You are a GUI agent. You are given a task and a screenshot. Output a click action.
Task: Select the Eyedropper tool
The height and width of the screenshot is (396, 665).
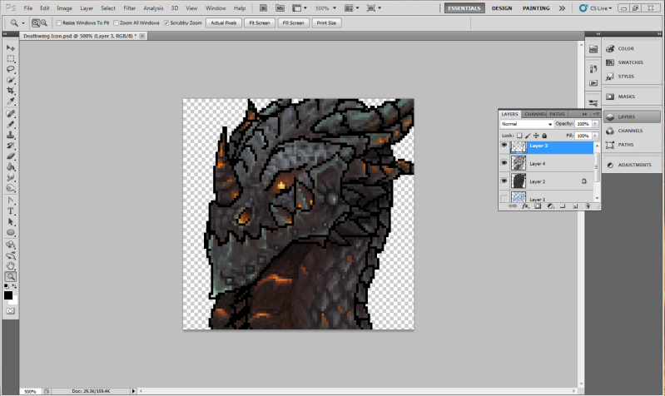click(x=11, y=101)
